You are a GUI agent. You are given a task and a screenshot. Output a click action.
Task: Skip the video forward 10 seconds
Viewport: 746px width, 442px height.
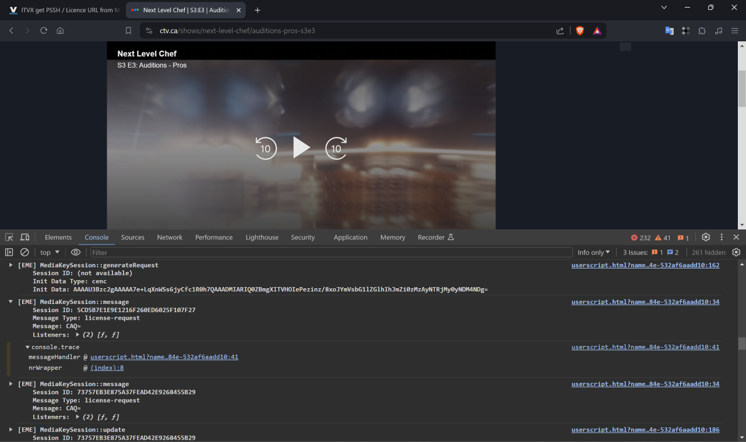click(336, 148)
